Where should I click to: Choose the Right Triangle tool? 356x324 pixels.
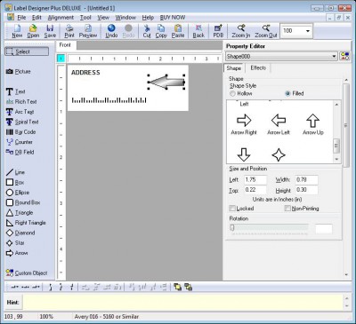26,223
